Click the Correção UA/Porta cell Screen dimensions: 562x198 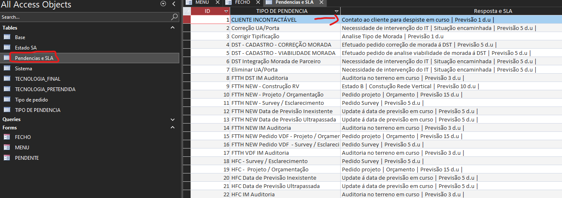pyautogui.click(x=285, y=28)
